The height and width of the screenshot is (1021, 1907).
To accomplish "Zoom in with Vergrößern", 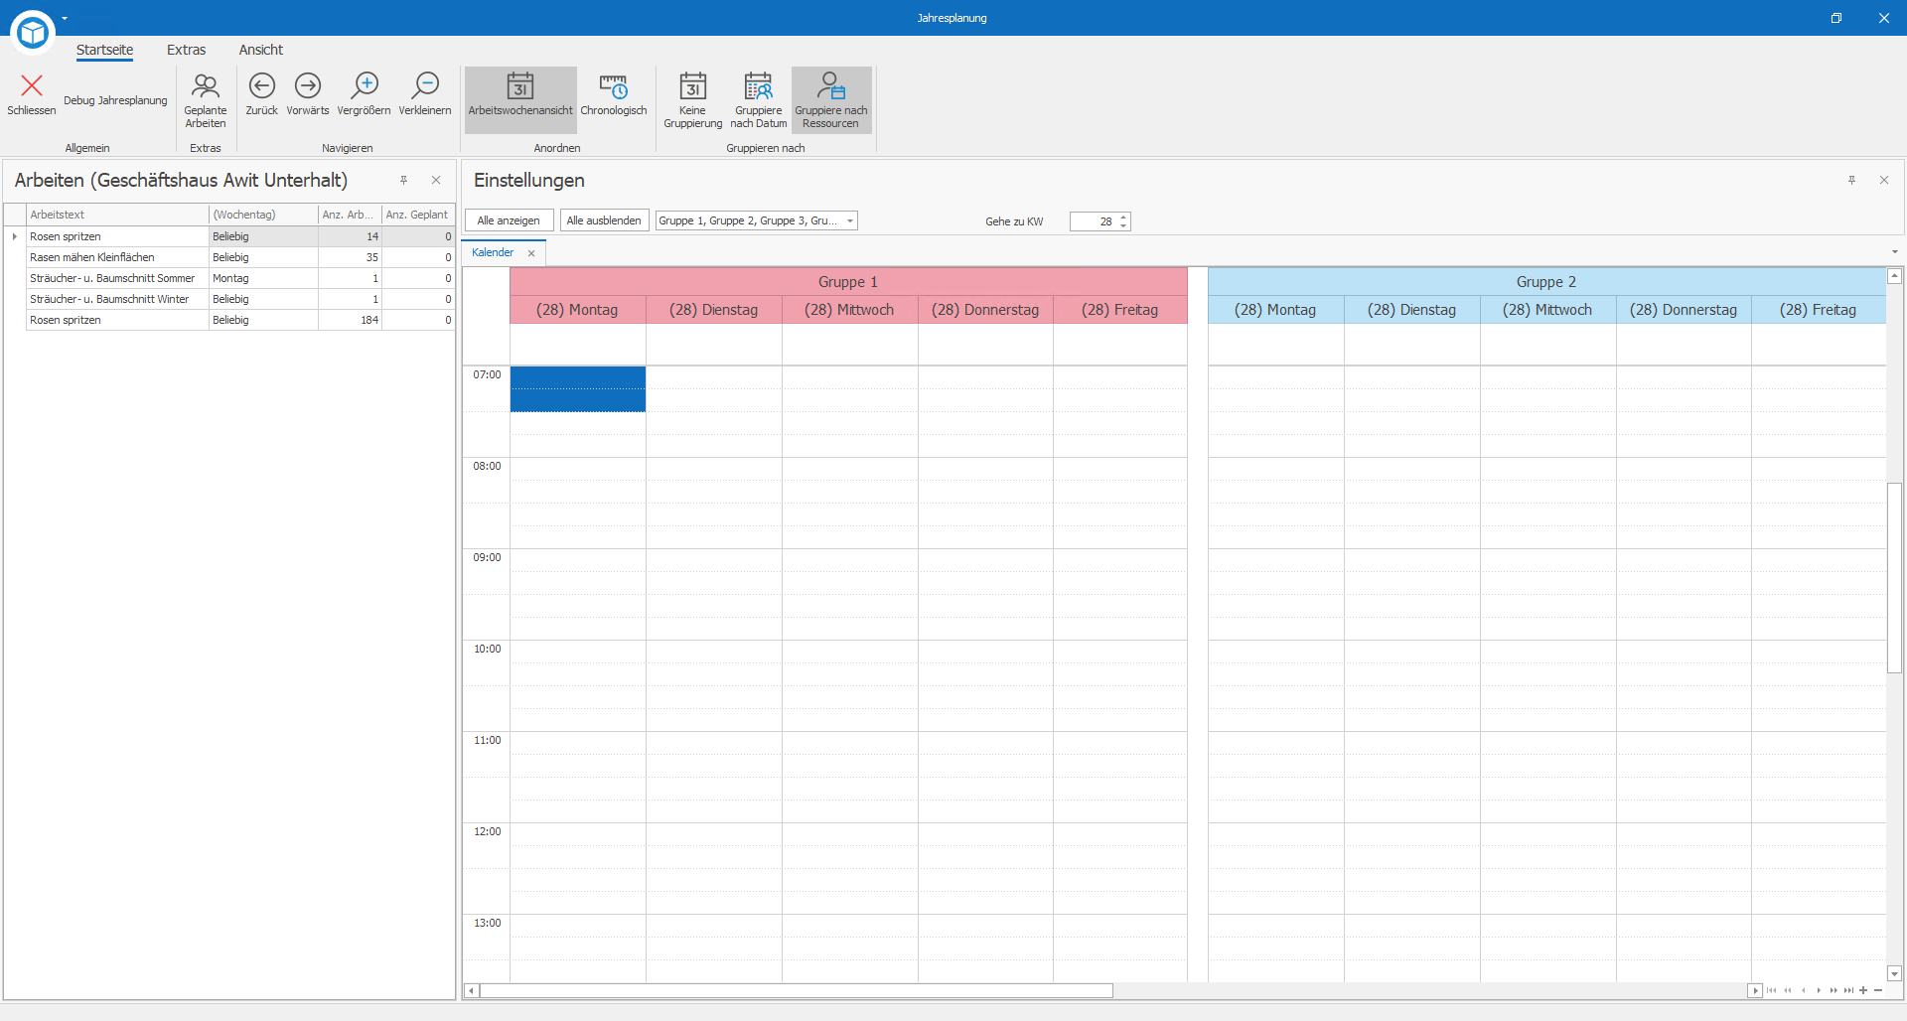I will [364, 95].
